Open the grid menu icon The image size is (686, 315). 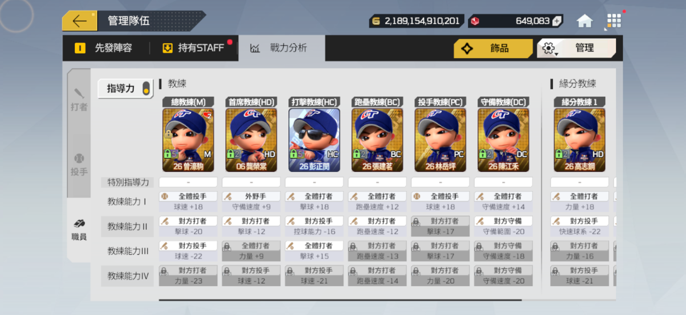click(x=614, y=20)
